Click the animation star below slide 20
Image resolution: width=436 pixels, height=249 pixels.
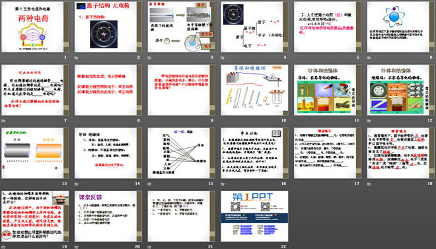[x=77, y=246]
